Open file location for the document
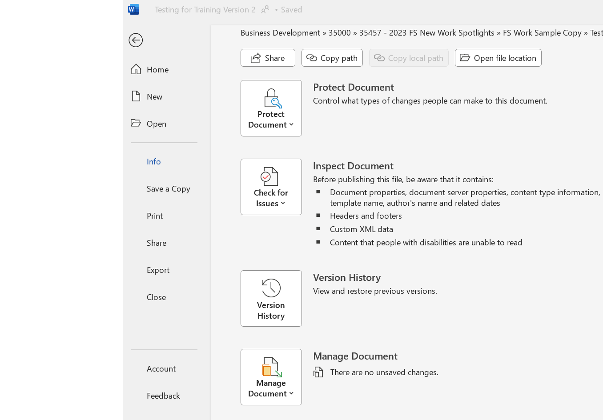This screenshot has width=603, height=420. pyautogui.click(x=498, y=58)
